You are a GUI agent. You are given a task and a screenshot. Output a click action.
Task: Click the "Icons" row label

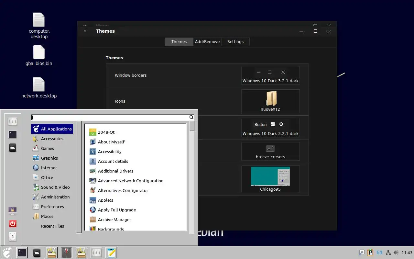(x=120, y=101)
